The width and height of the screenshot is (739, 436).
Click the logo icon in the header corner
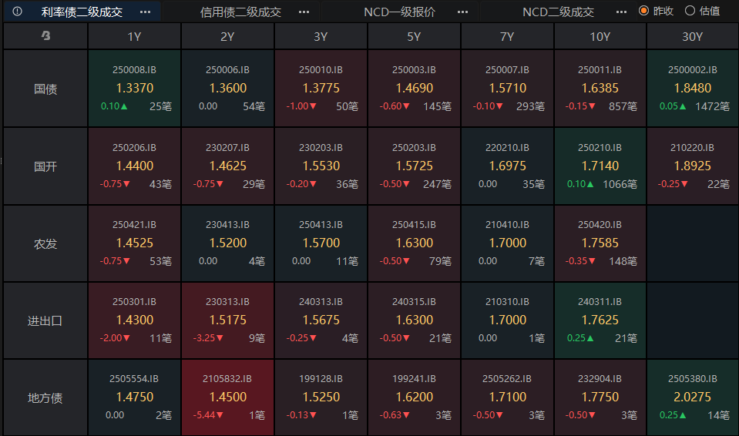click(x=45, y=35)
